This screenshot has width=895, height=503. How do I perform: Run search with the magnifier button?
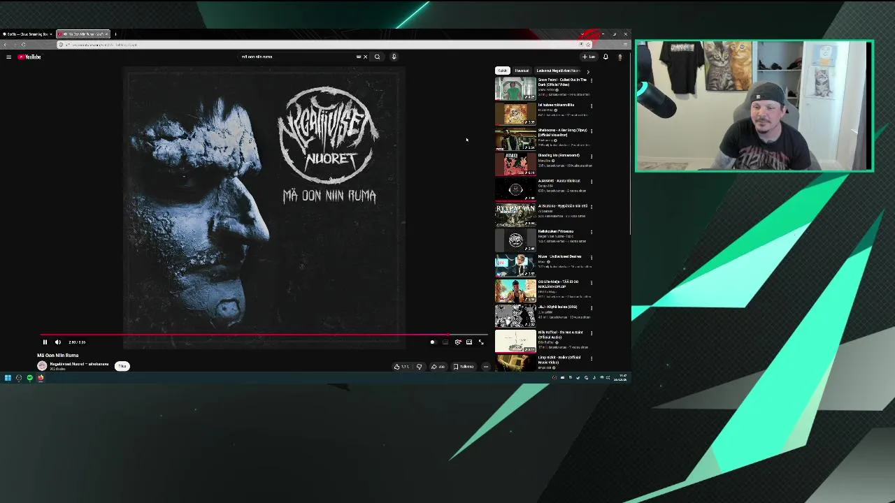pyautogui.click(x=377, y=57)
